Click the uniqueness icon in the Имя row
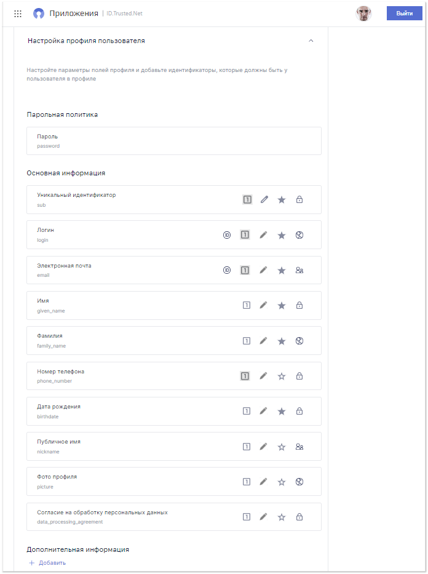 (x=247, y=305)
